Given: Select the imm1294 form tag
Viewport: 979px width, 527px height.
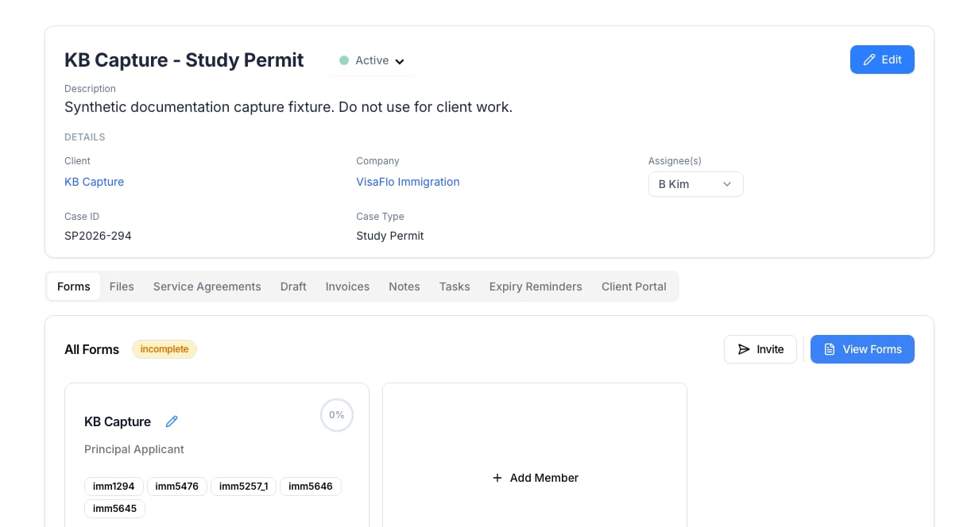Looking at the screenshot, I should tap(114, 487).
